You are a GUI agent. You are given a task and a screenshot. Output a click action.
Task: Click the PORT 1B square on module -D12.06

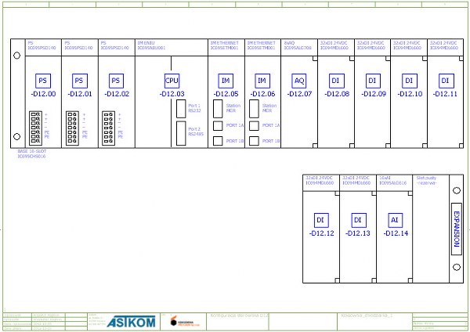click(x=255, y=141)
